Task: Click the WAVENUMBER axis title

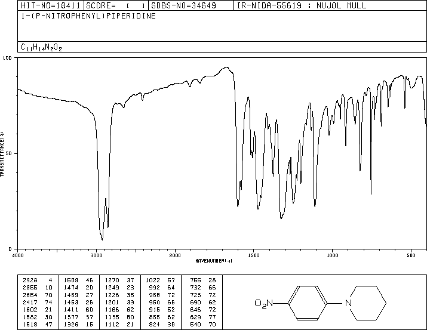Action: 214,261
